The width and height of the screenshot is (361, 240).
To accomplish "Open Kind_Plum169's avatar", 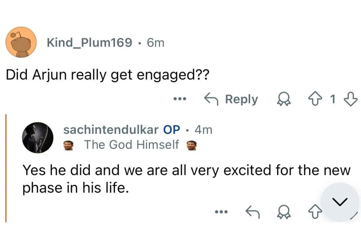I will 20,42.
